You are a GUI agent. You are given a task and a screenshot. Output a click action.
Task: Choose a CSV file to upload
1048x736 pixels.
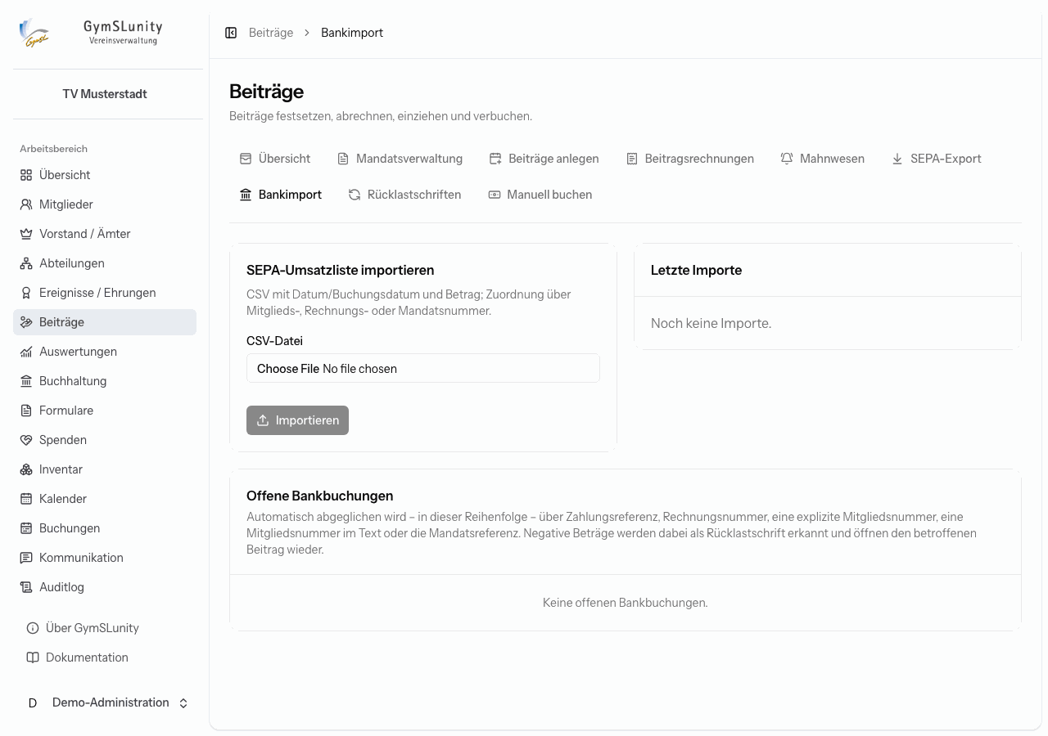(423, 368)
